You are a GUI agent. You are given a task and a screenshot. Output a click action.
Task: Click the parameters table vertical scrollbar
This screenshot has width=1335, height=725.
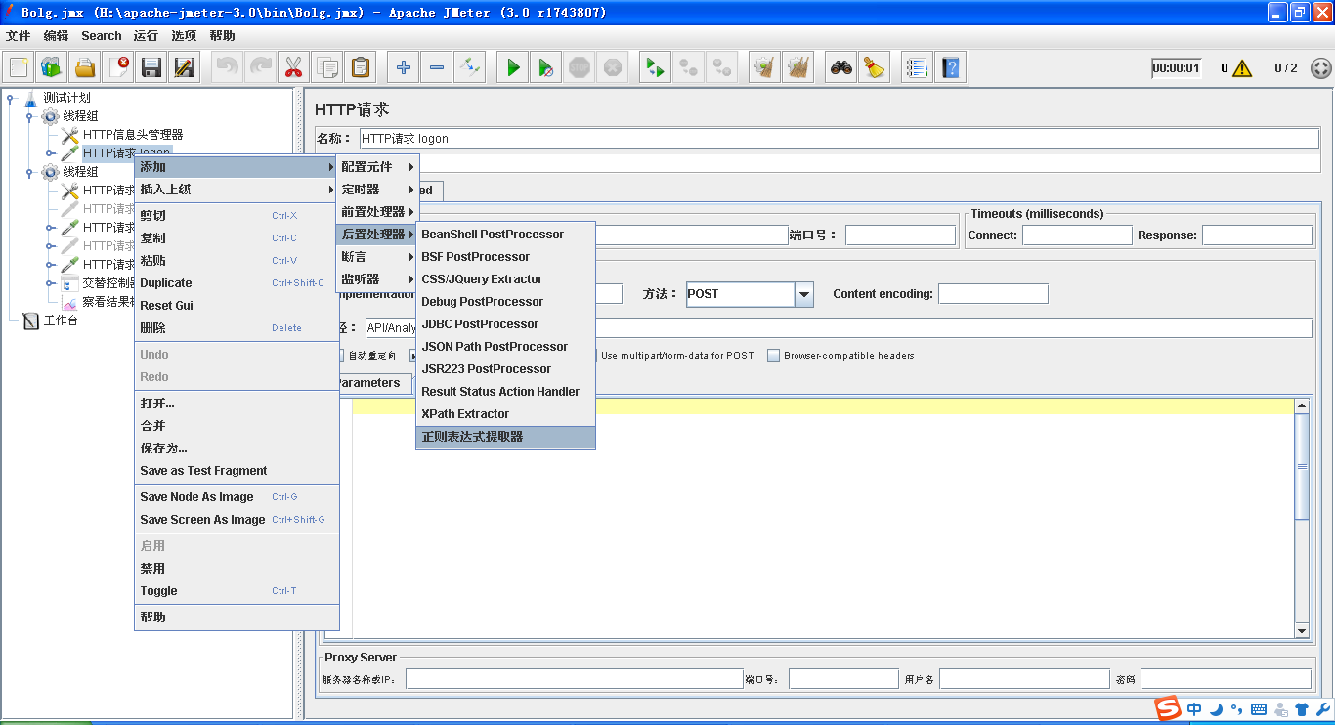tap(1302, 518)
